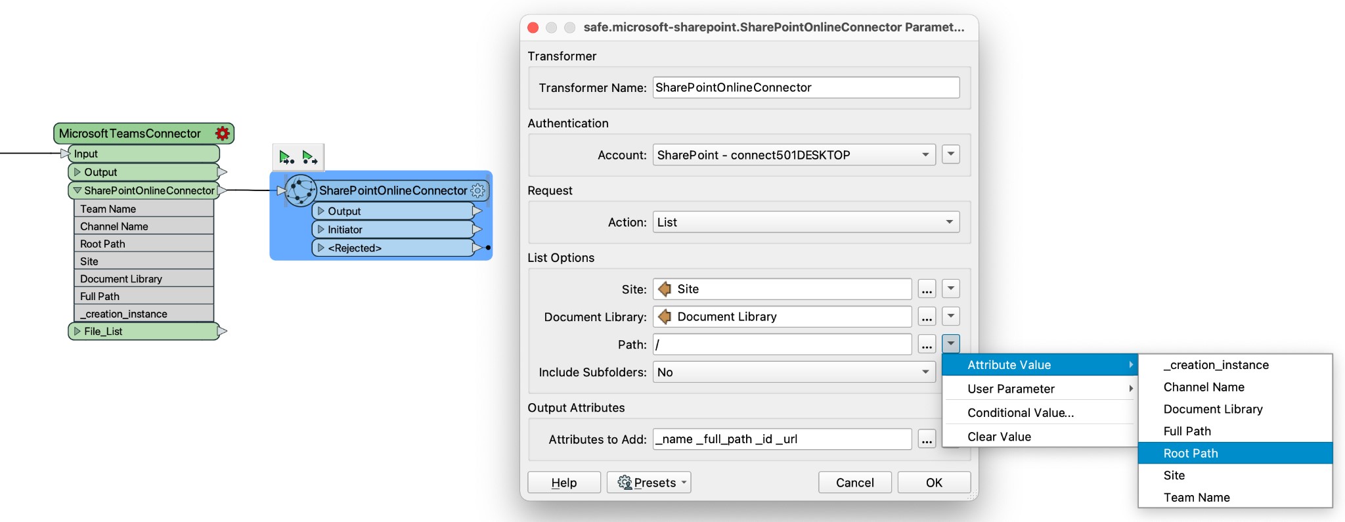
Task: Expand the Output port on SharePointOnlineConnector
Action: point(321,211)
